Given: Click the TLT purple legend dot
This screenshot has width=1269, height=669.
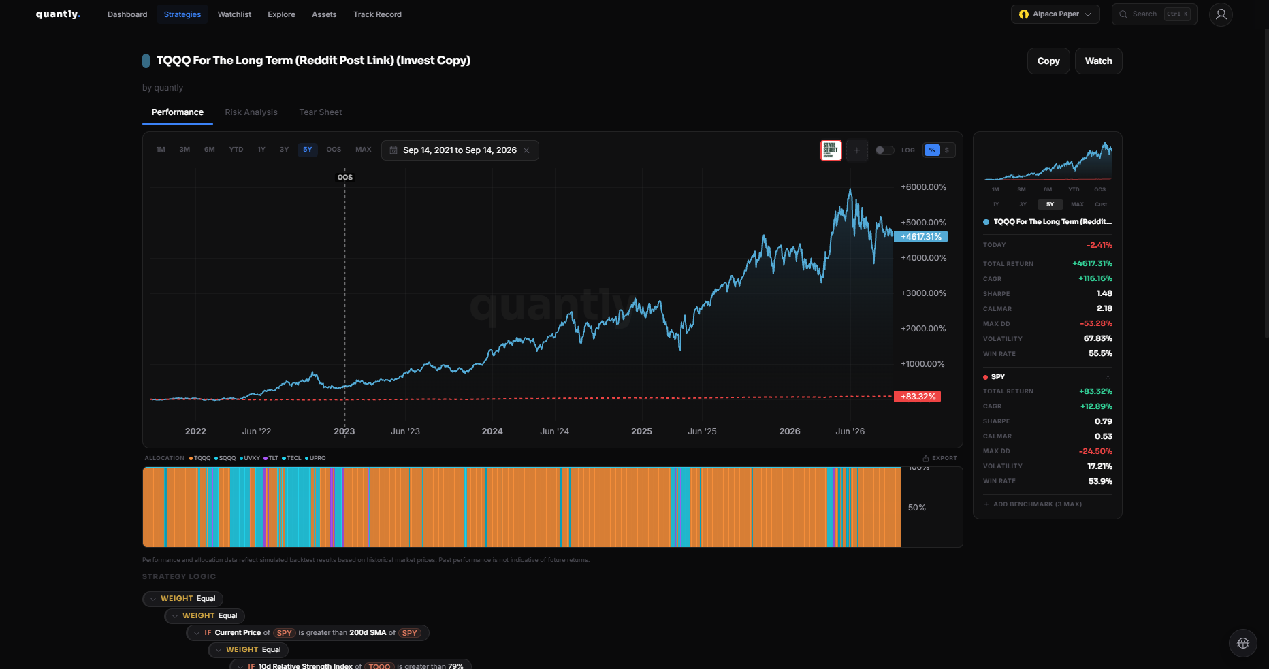Looking at the screenshot, I should tap(266, 458).
